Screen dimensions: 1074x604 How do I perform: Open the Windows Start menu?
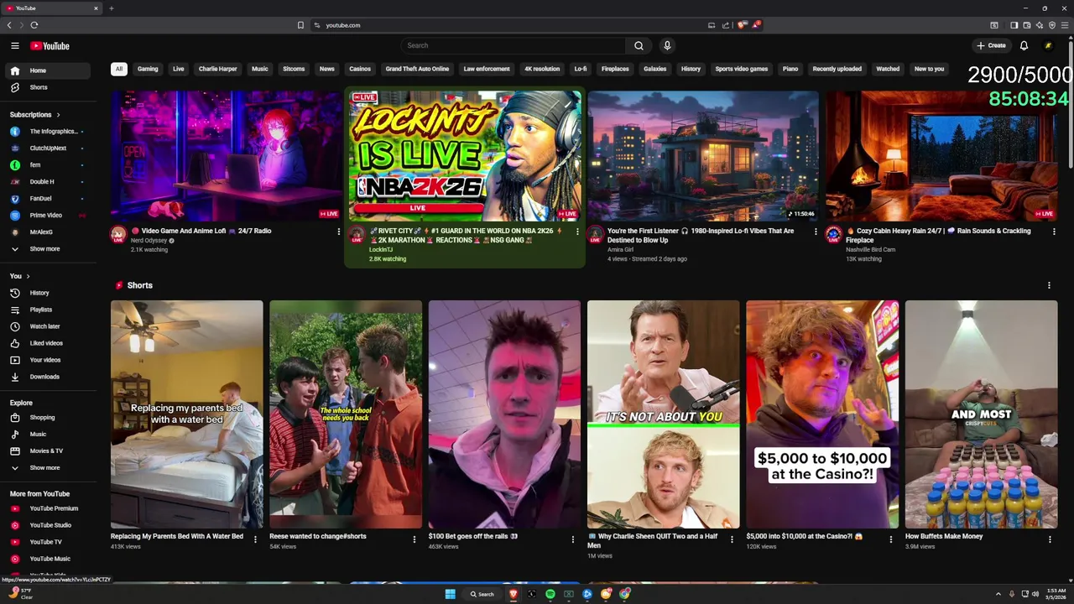(x=450, y=594)
